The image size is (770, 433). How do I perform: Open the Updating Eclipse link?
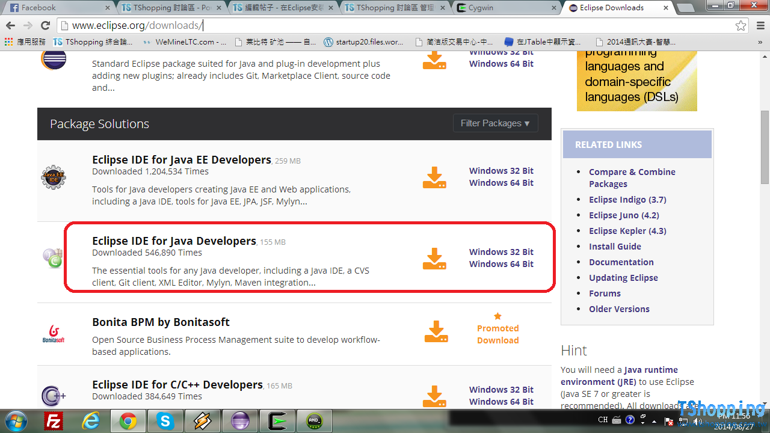[623, 278]
